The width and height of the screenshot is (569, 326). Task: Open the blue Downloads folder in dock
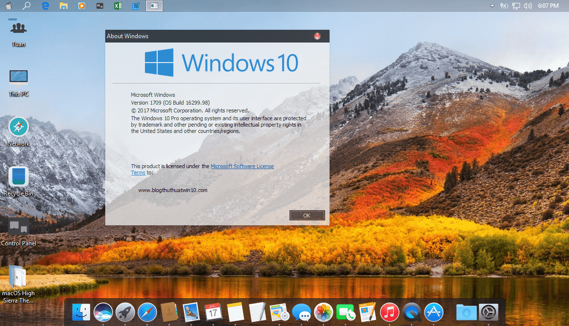coord(466,312)
